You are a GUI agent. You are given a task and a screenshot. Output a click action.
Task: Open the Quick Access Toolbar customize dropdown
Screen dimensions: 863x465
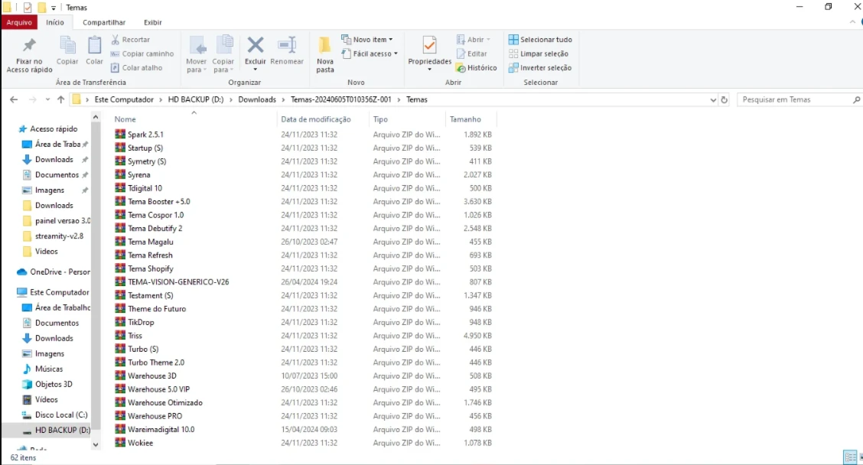pyautogui.click(x=54, y=8)
